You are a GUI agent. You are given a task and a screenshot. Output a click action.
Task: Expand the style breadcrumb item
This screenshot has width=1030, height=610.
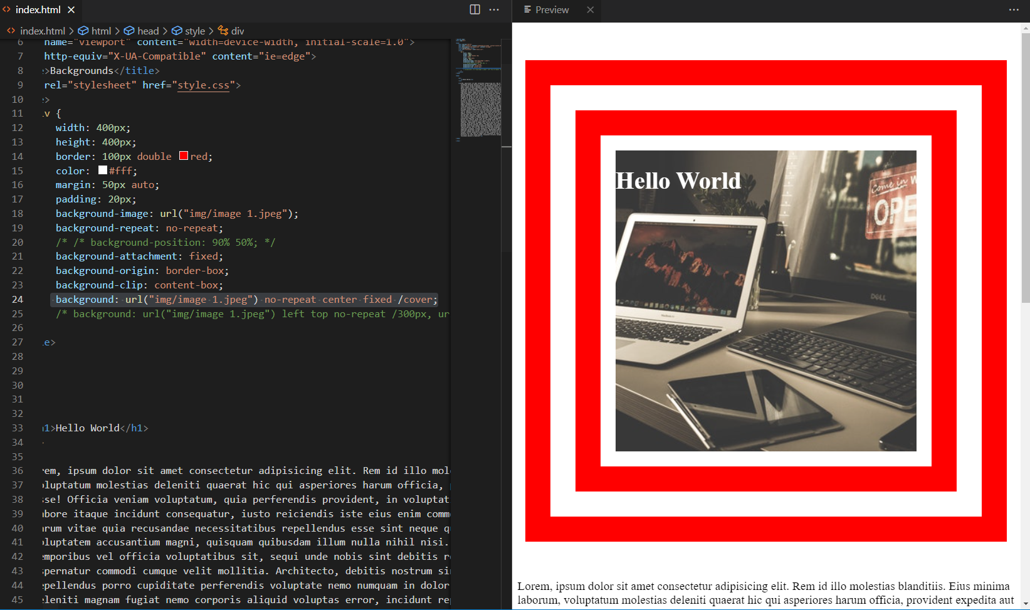click(194, 31)
